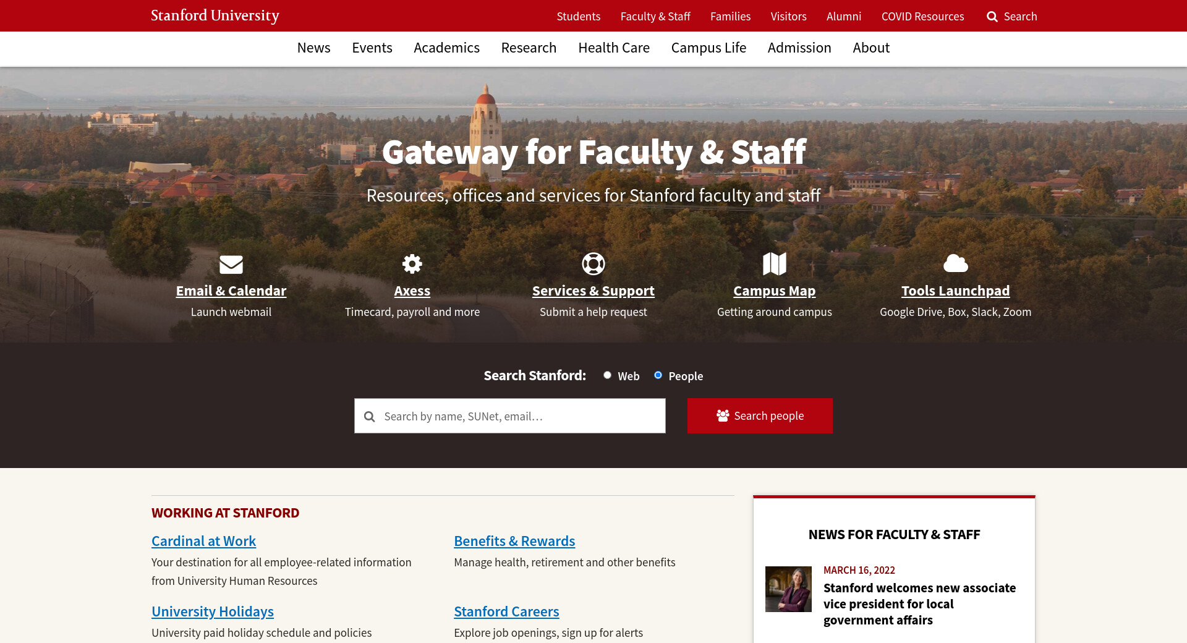Click the Search people button
The height and width of the screenshot is (643, 1187).
coord(760,415)
